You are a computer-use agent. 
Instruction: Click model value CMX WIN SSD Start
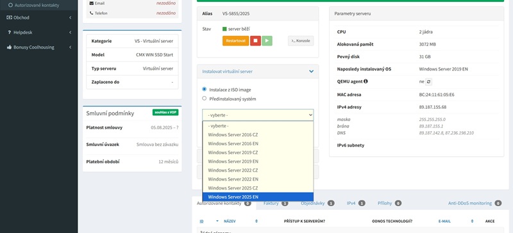[x=155, y=55]
